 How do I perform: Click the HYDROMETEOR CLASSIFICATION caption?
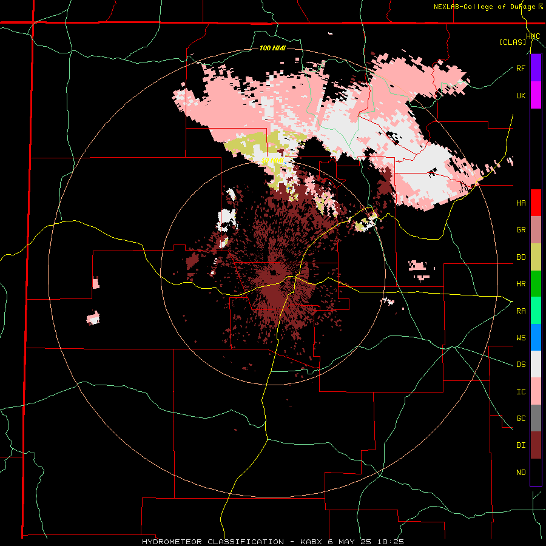click(213, 542)
